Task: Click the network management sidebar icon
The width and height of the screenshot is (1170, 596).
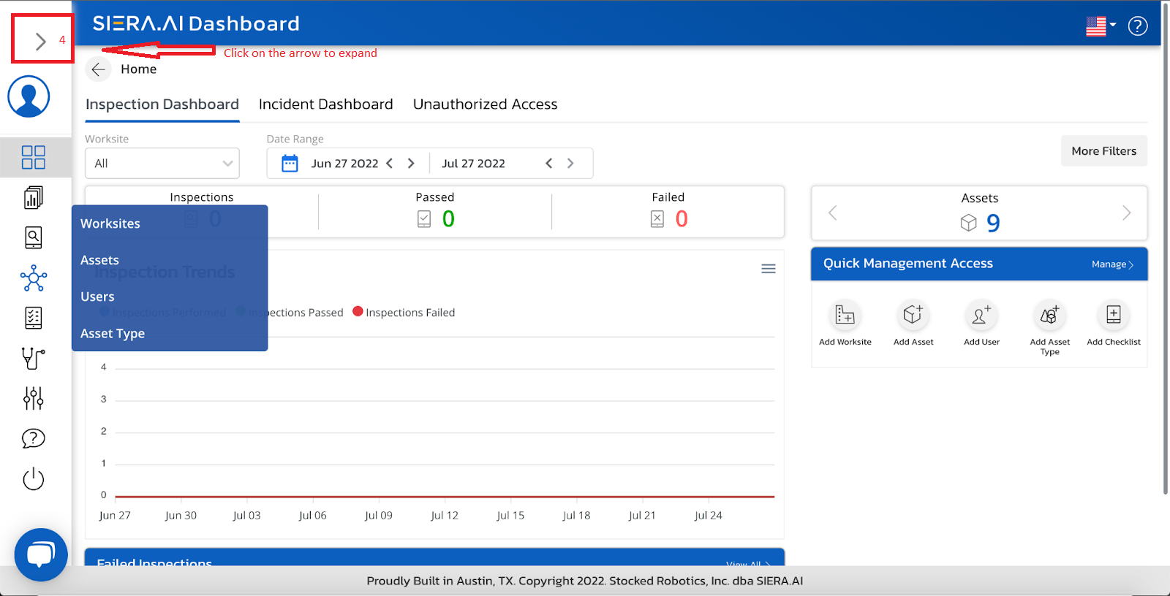Action: (x=34, y=278)
